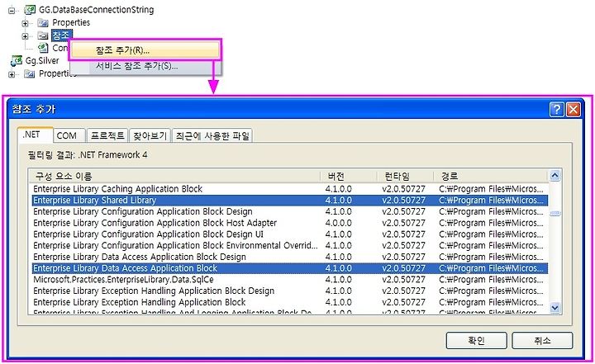The image size is (595, 364).
Task: Select the 참조 tree item
Action: click(61, 35)
